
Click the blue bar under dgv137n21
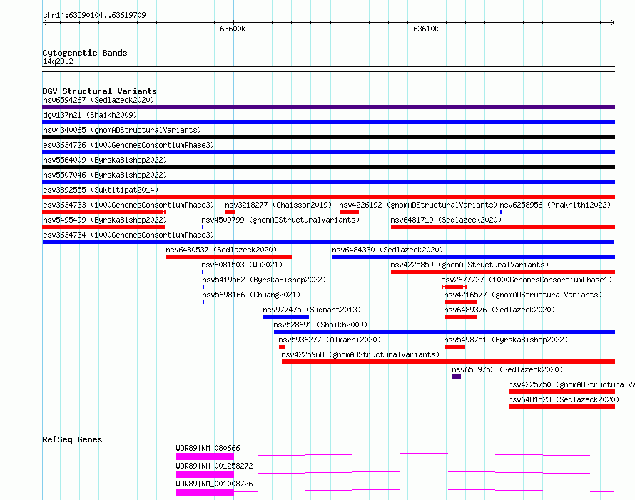click(328, 122)
